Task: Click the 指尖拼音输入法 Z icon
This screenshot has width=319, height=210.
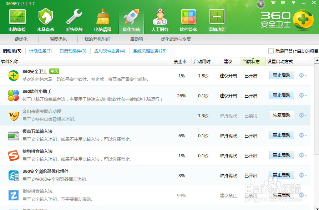Action: [x=14, y=195]
